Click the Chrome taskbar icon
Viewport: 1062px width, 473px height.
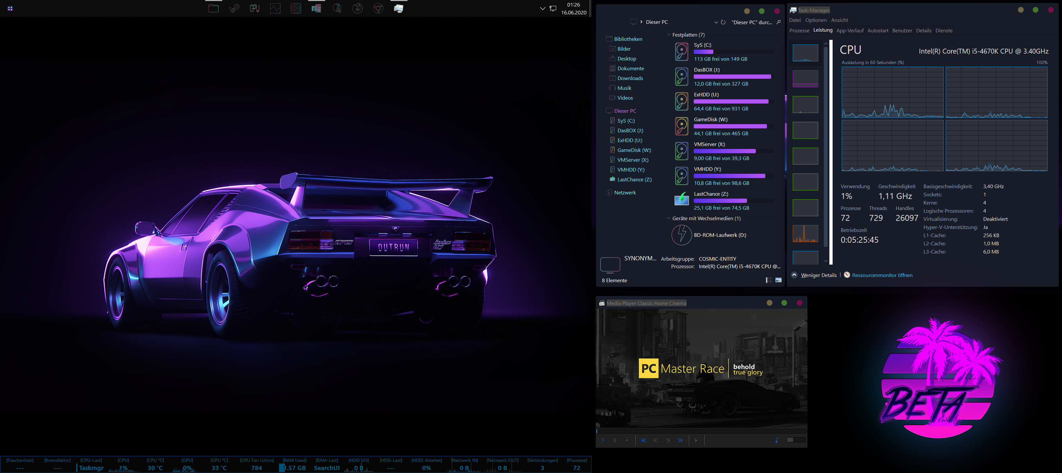coord(378,8)
